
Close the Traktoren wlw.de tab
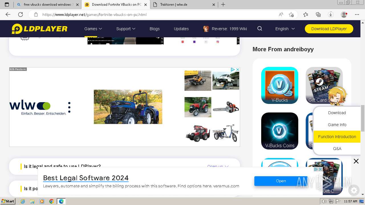[214, 5]
